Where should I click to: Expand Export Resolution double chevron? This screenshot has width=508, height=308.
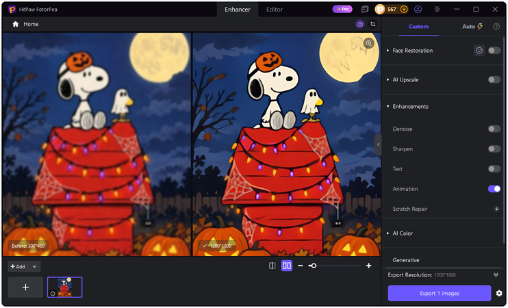496,274
